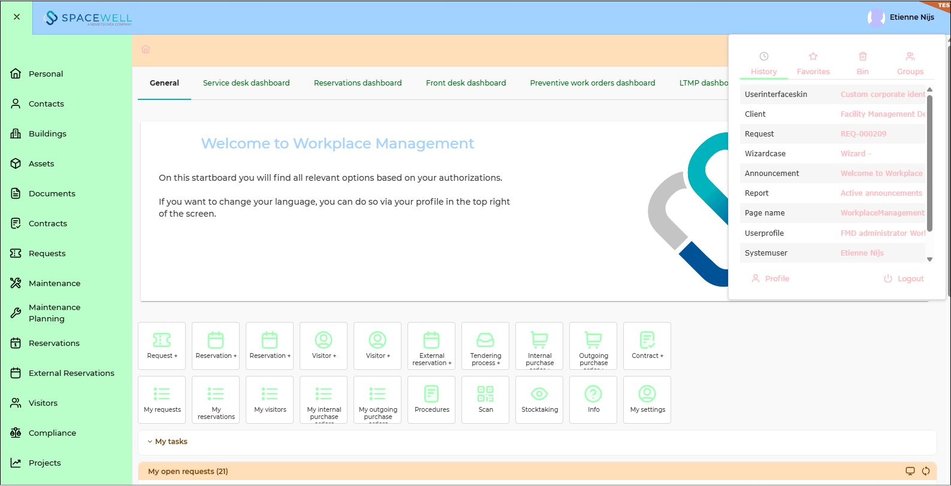
Task: Refresh My open requests panel
Action: (926, 471)
